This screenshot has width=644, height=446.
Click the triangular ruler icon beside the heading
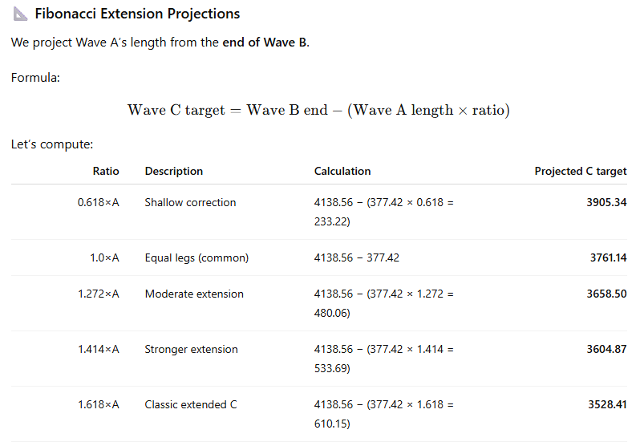pyautogui.click(x=19, y=14)
